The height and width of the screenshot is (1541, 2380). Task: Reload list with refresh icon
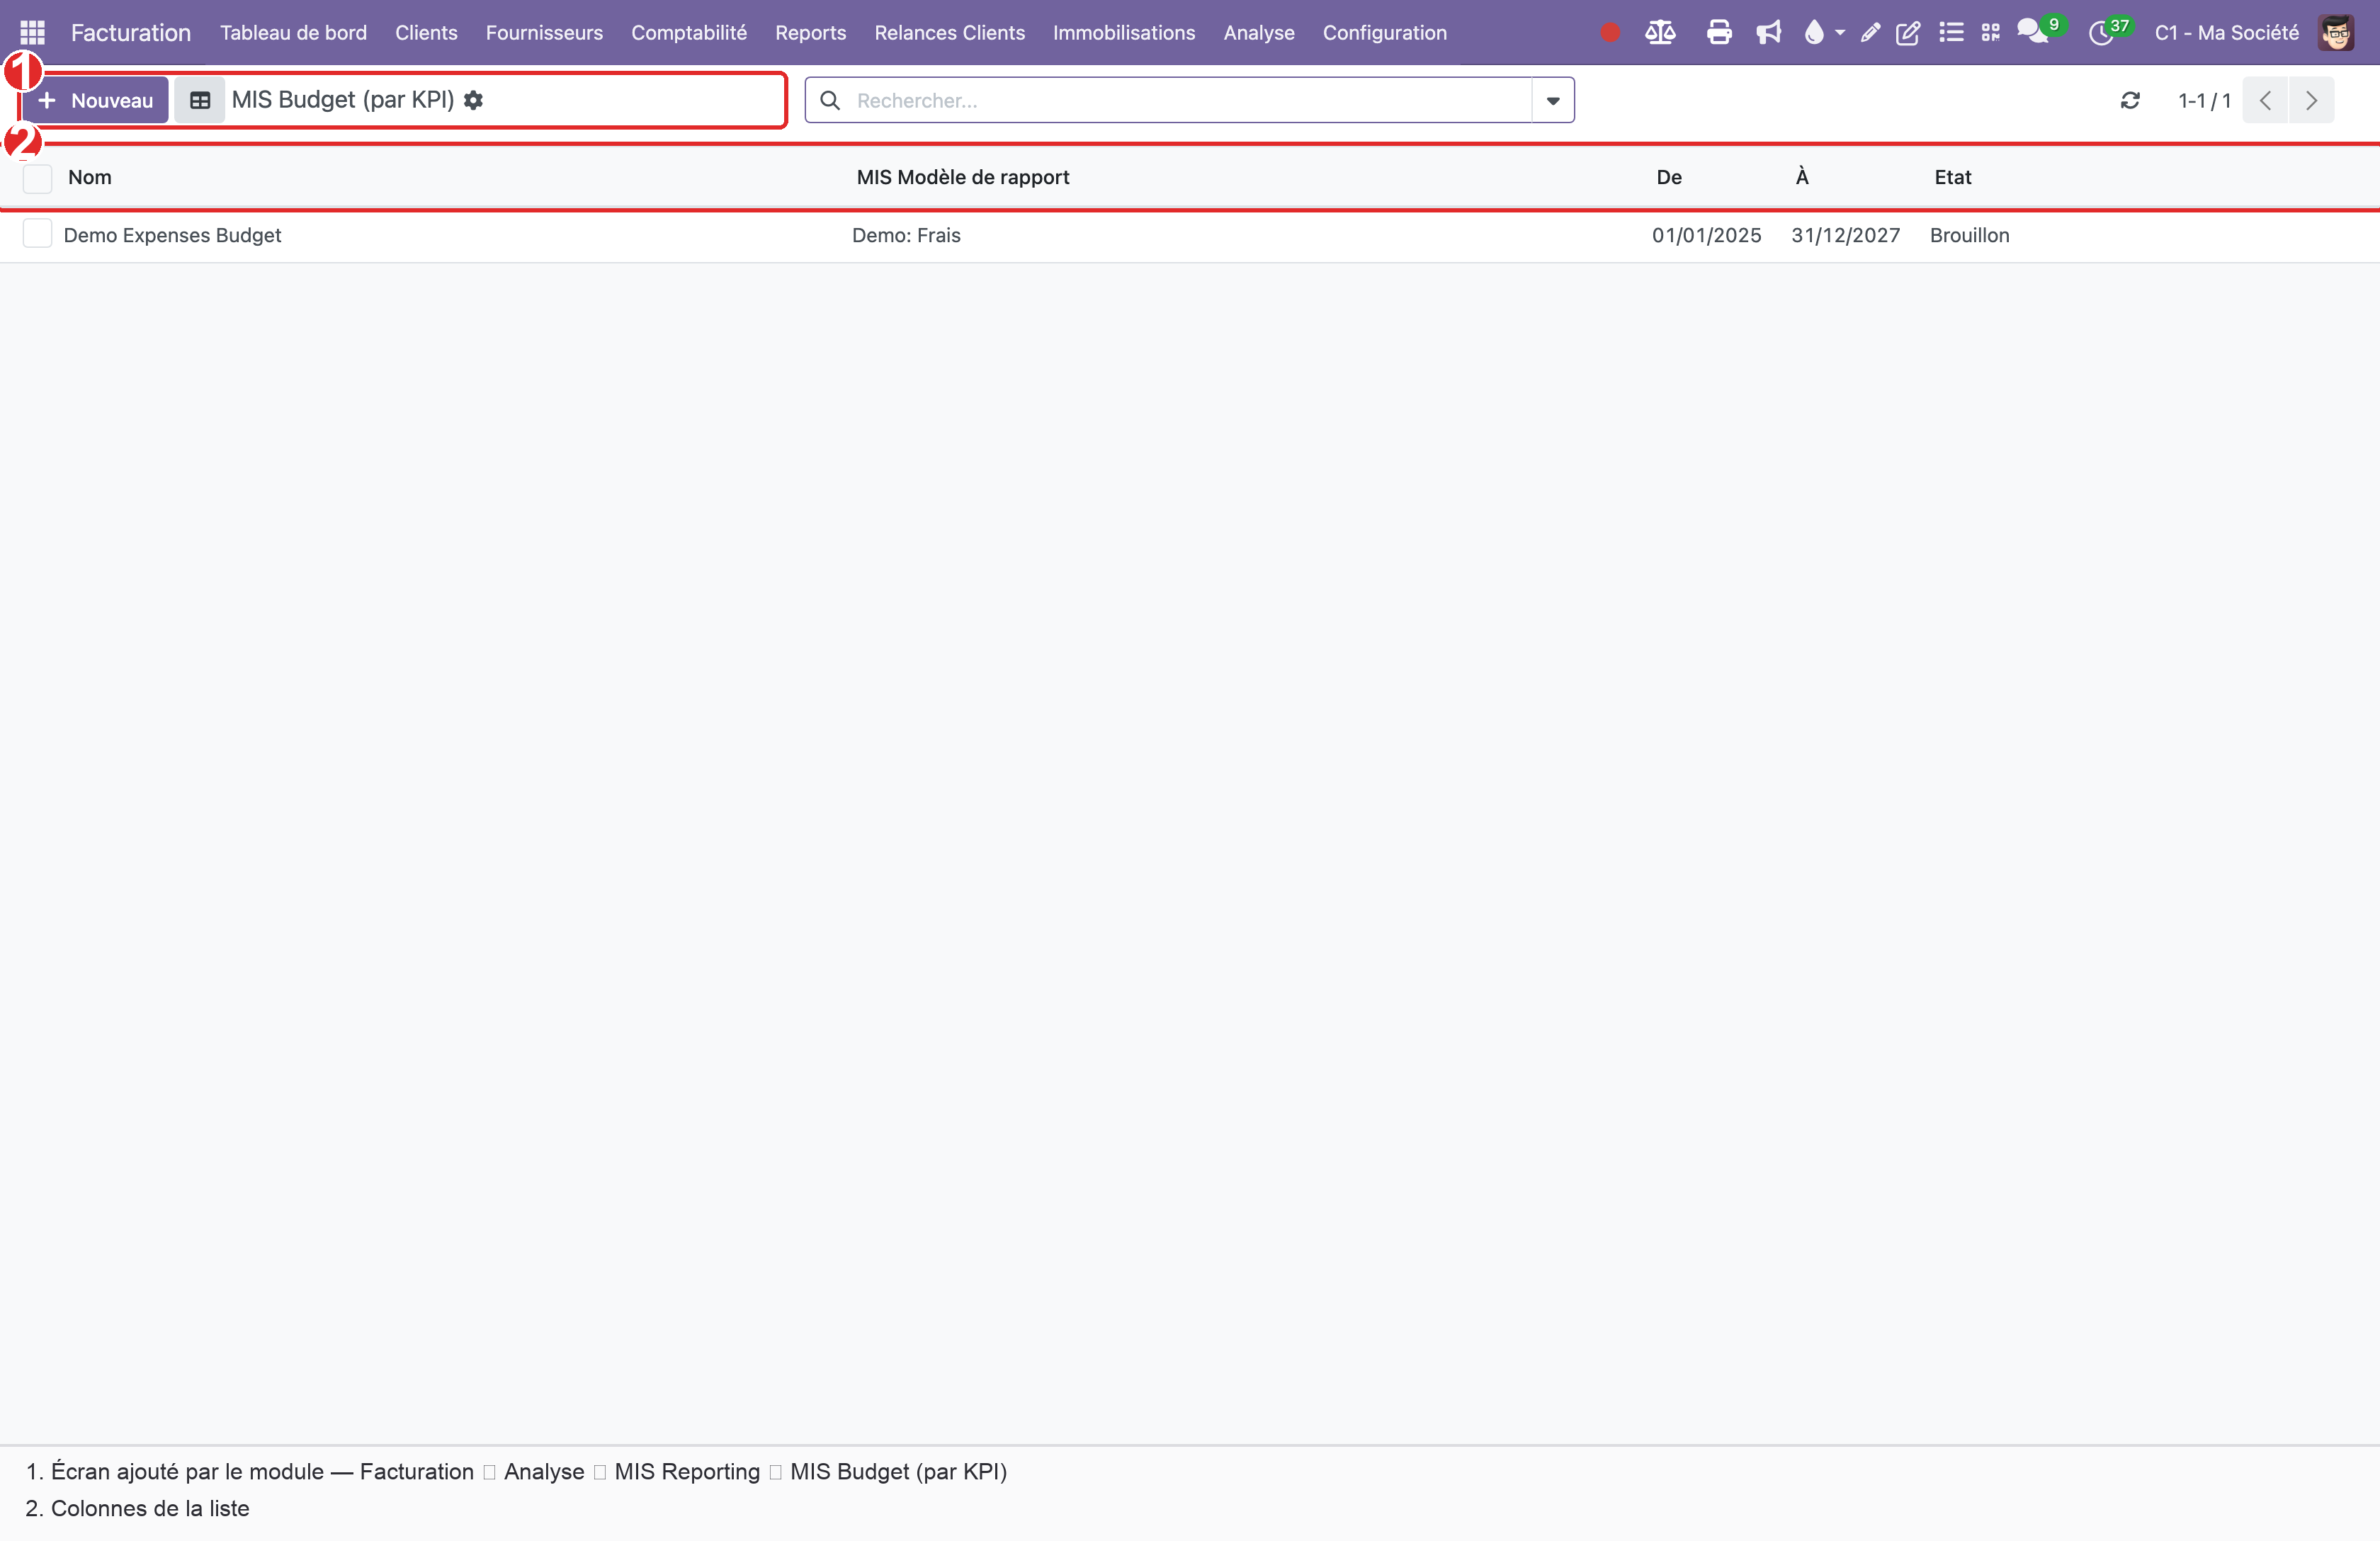[2130, 100]
